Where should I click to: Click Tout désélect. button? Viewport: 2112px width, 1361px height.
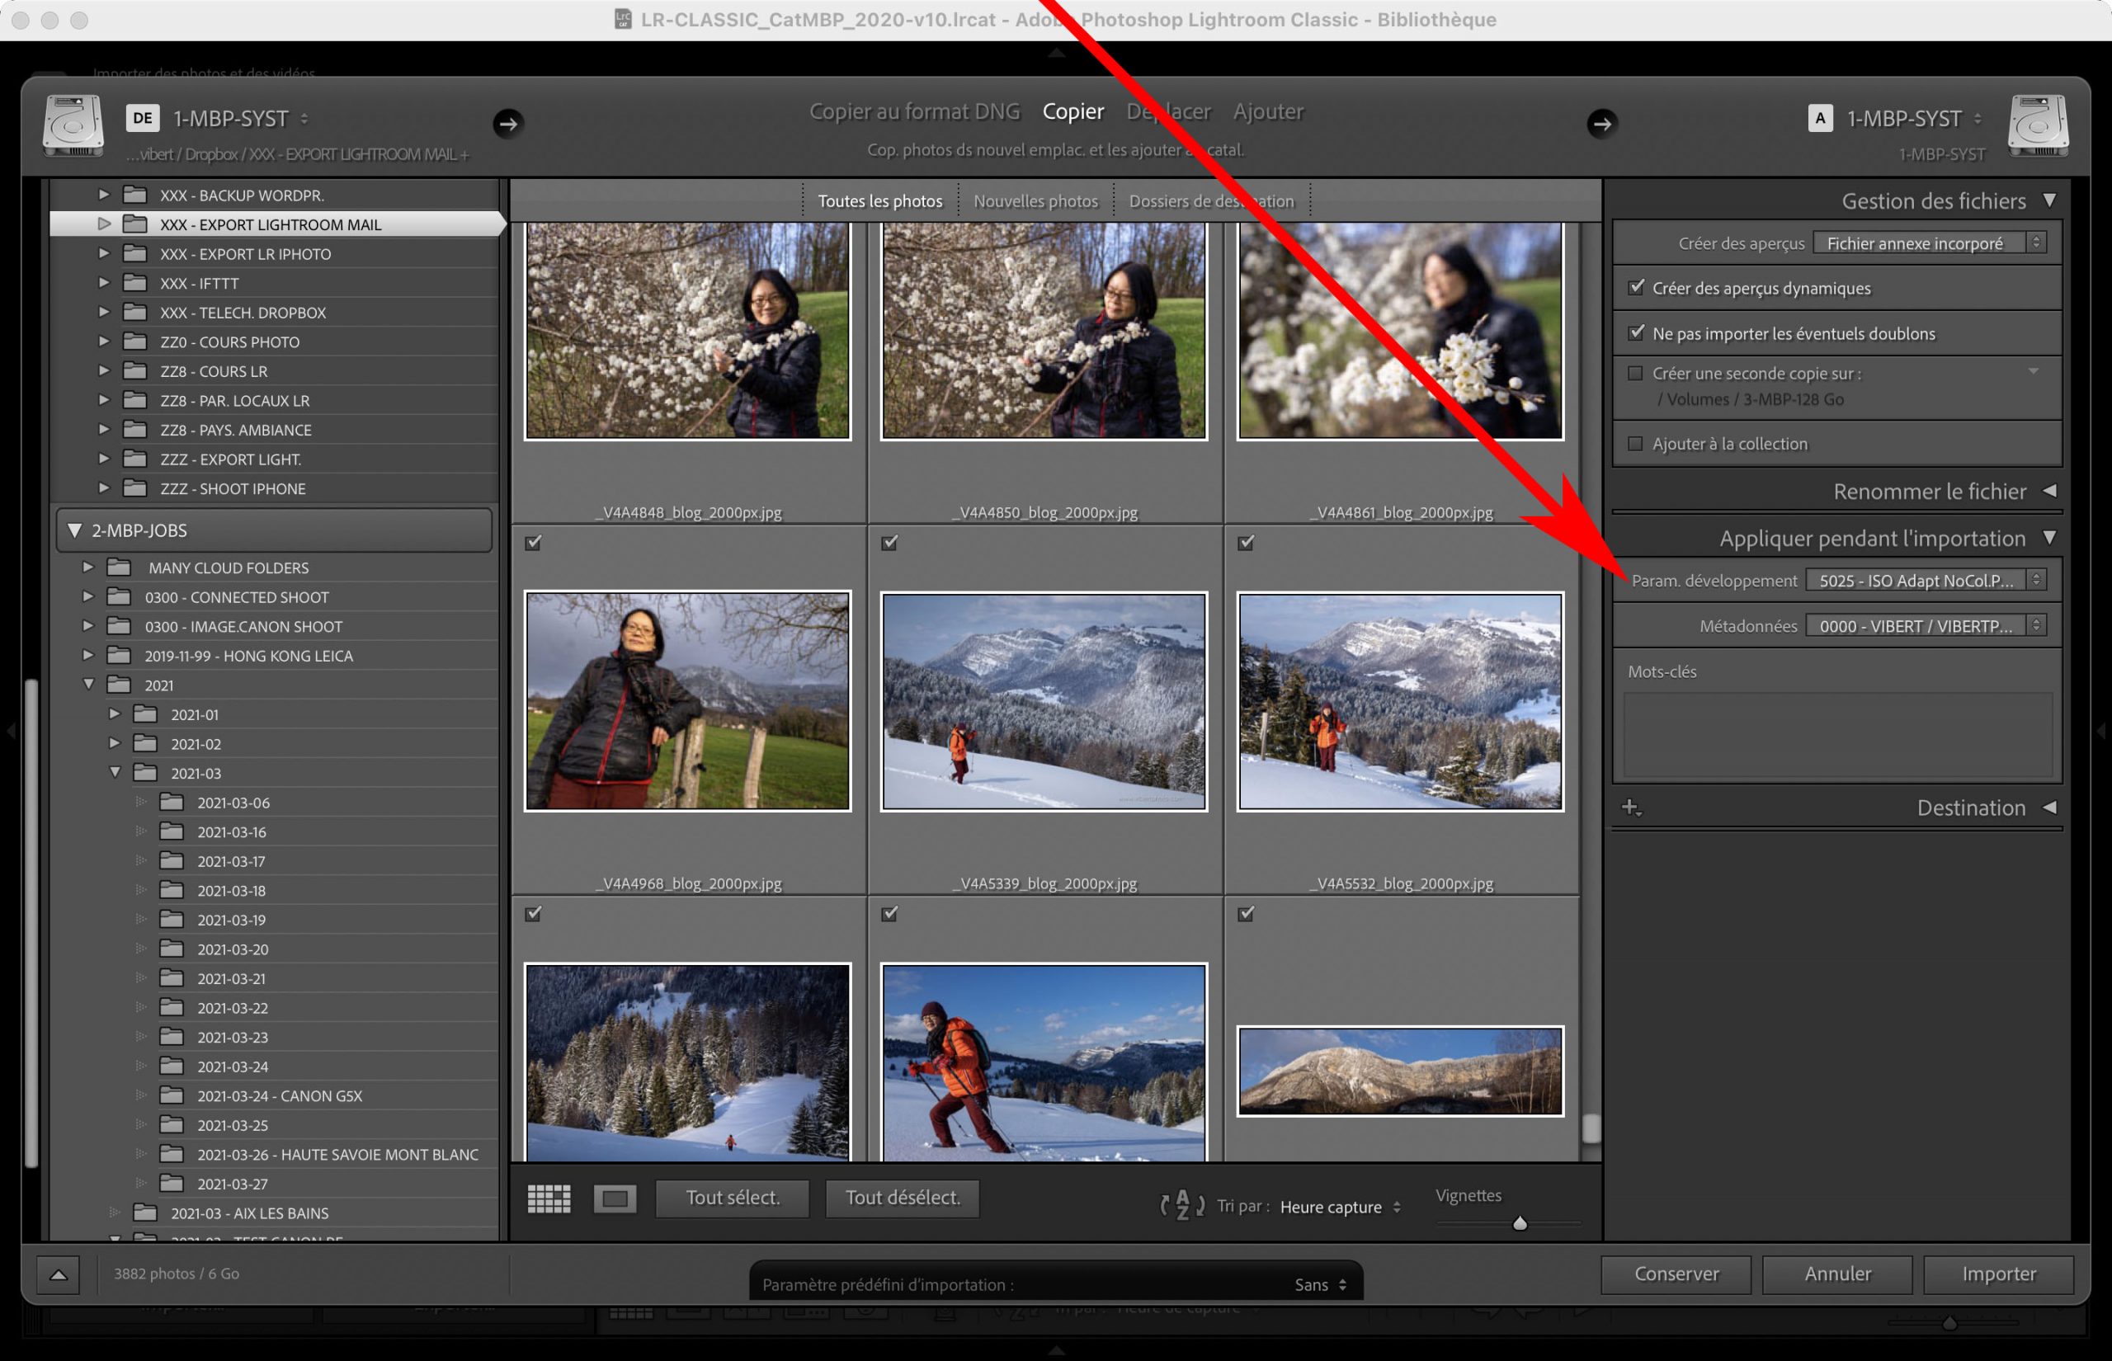tap(903, 1199)
